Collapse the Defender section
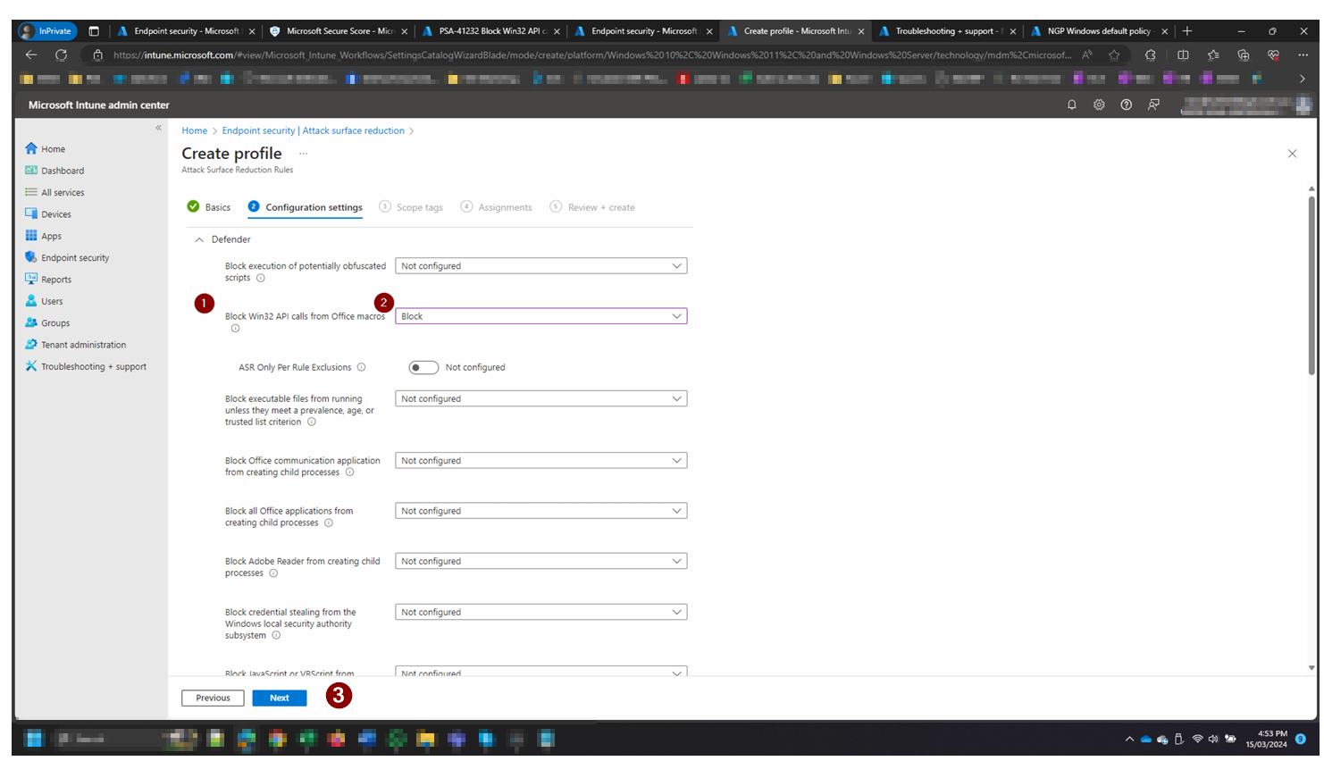The image size is (1324, 761). (x=199, y=239)
